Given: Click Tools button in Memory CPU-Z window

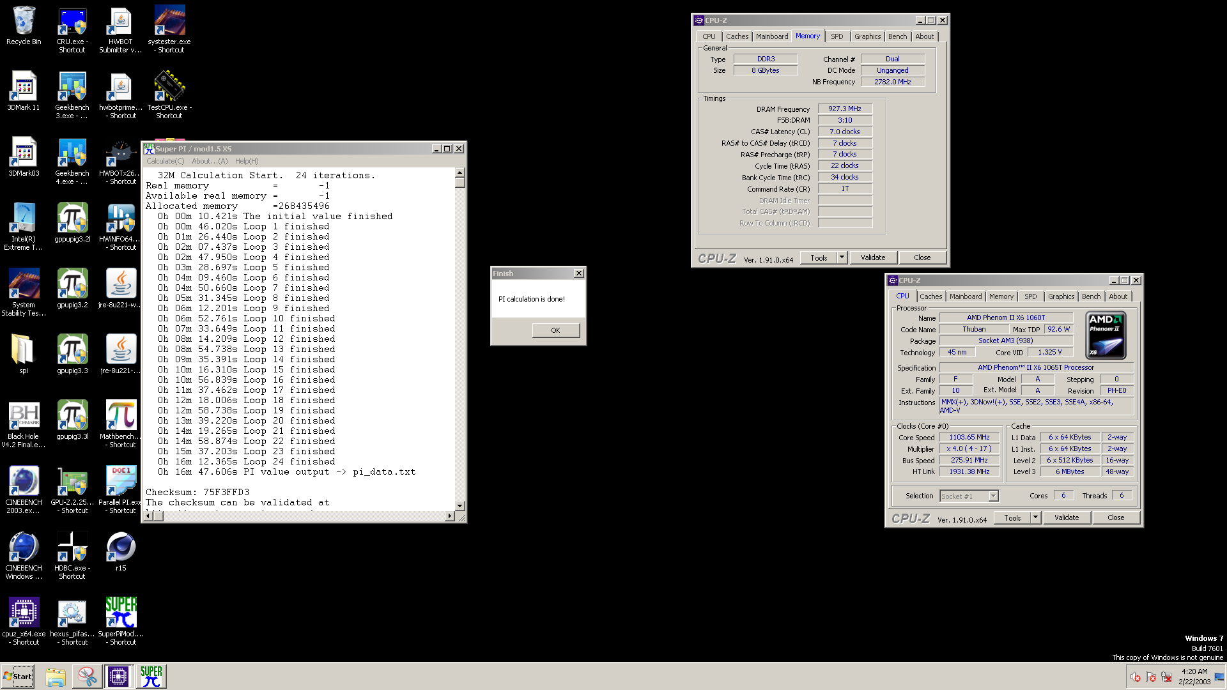Looking at the screenshot, I should click(819, 257).
